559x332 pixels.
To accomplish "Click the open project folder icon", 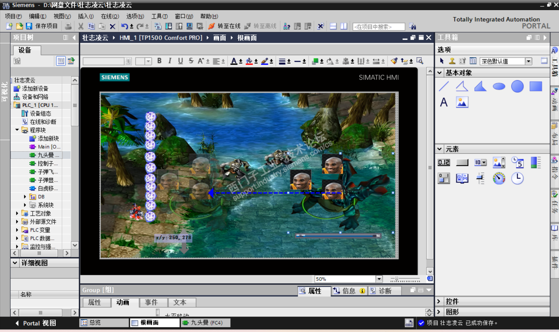I will tap(19, 26).
